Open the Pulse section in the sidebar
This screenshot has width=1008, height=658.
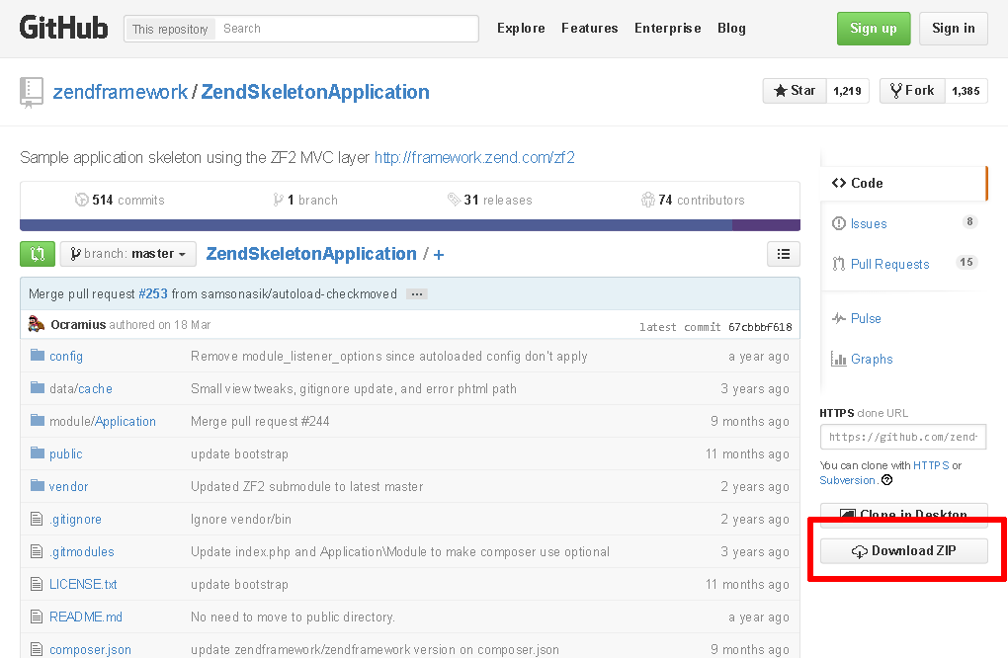click(863, 317)
